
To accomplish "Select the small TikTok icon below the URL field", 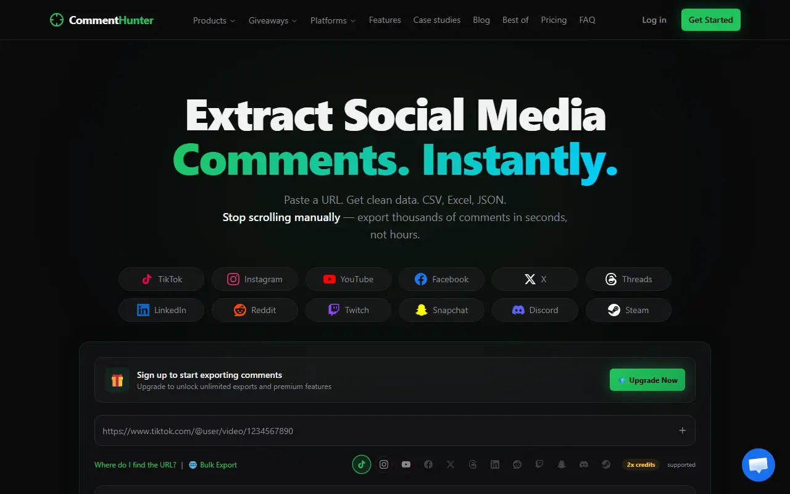I will 362,464.
